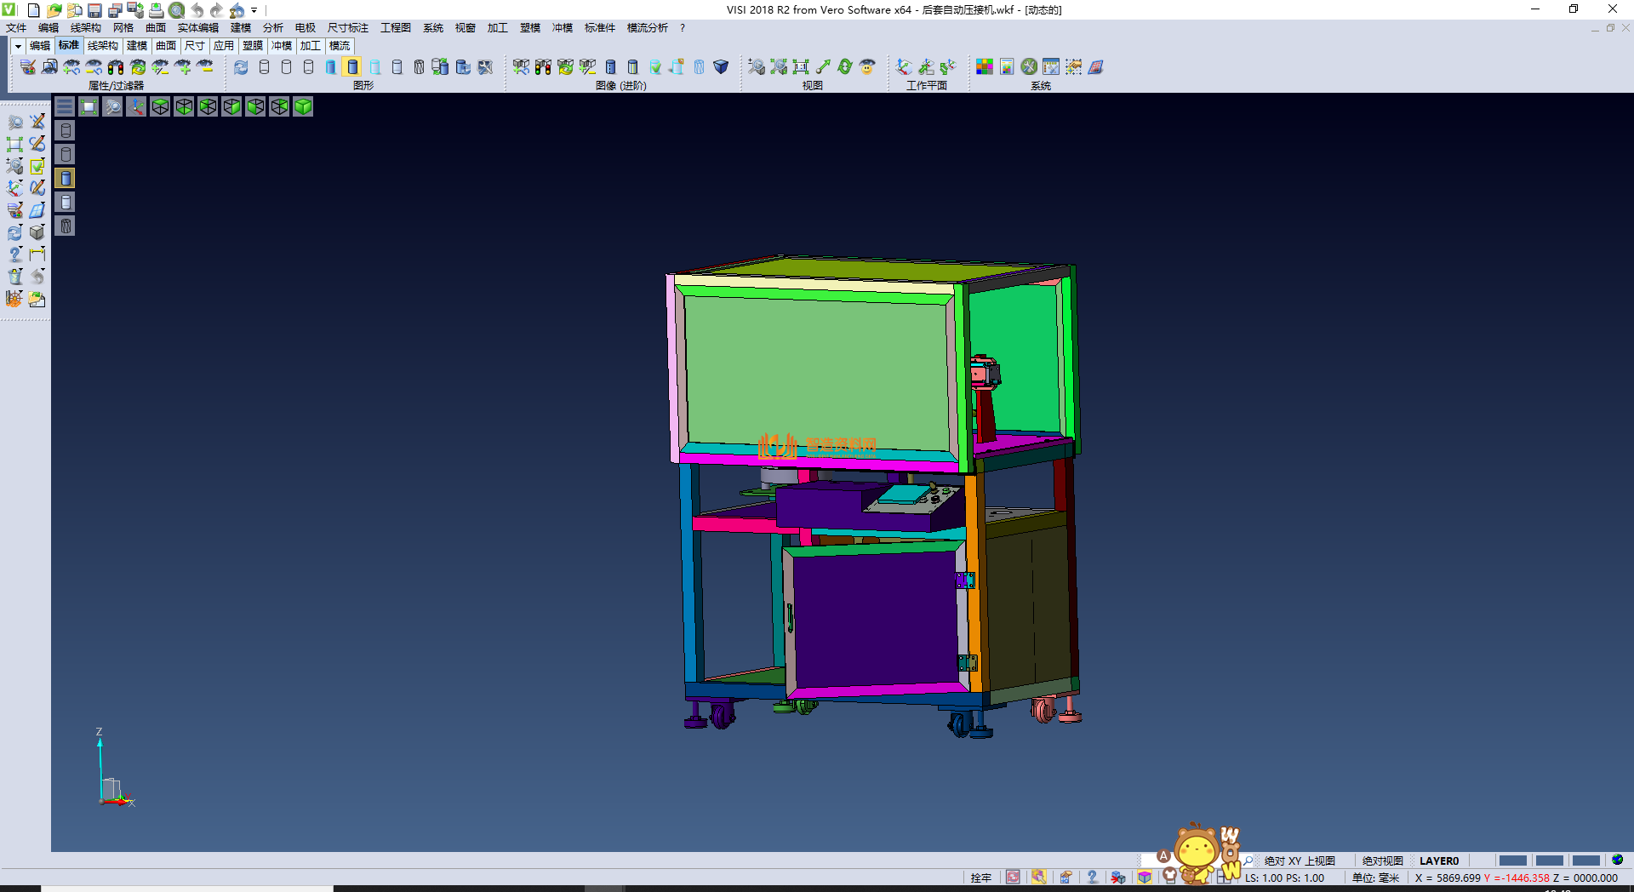Click the 单位: 毫米 units label

[x=1375, y=878]
